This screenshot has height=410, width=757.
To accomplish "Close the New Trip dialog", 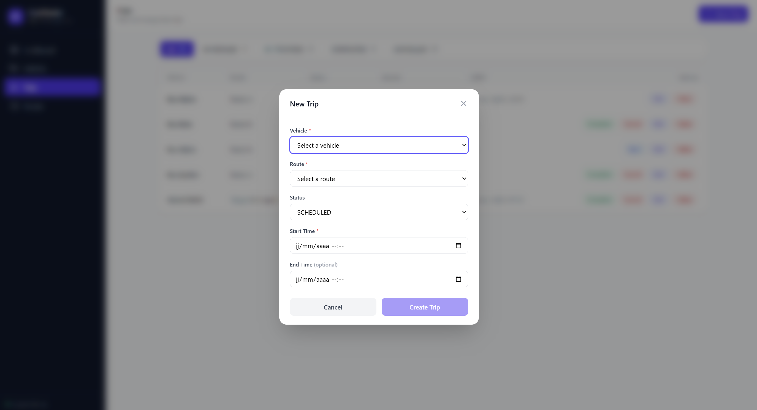I will 464,103.
